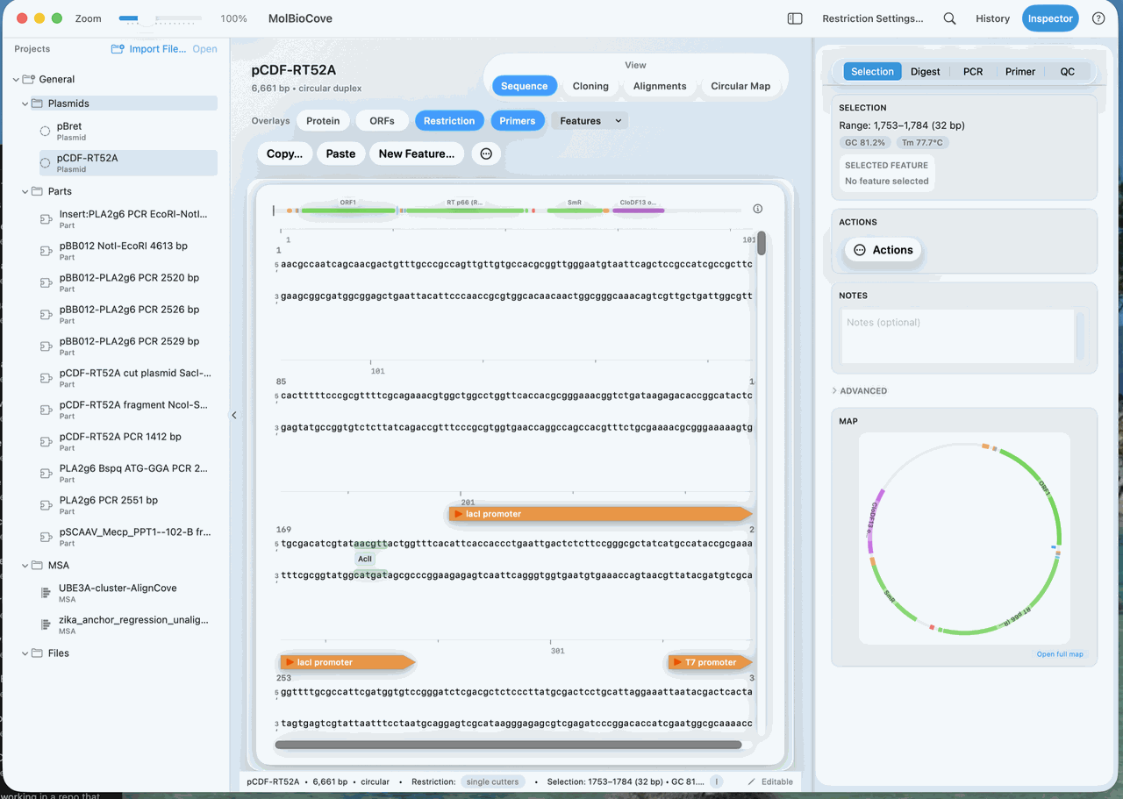Viewport: 1123px width, 799px height.
Task: Click the part icon beside pCDF-RT52A PCR 1412 bp
Action: 46,441
